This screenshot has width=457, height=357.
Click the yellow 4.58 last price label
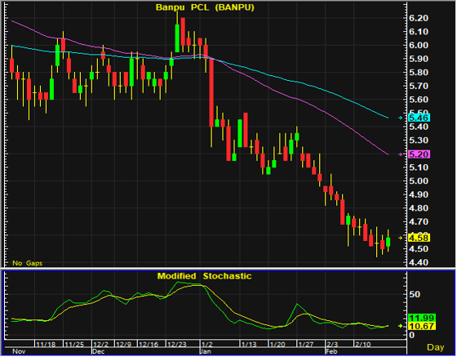(419, 238)
